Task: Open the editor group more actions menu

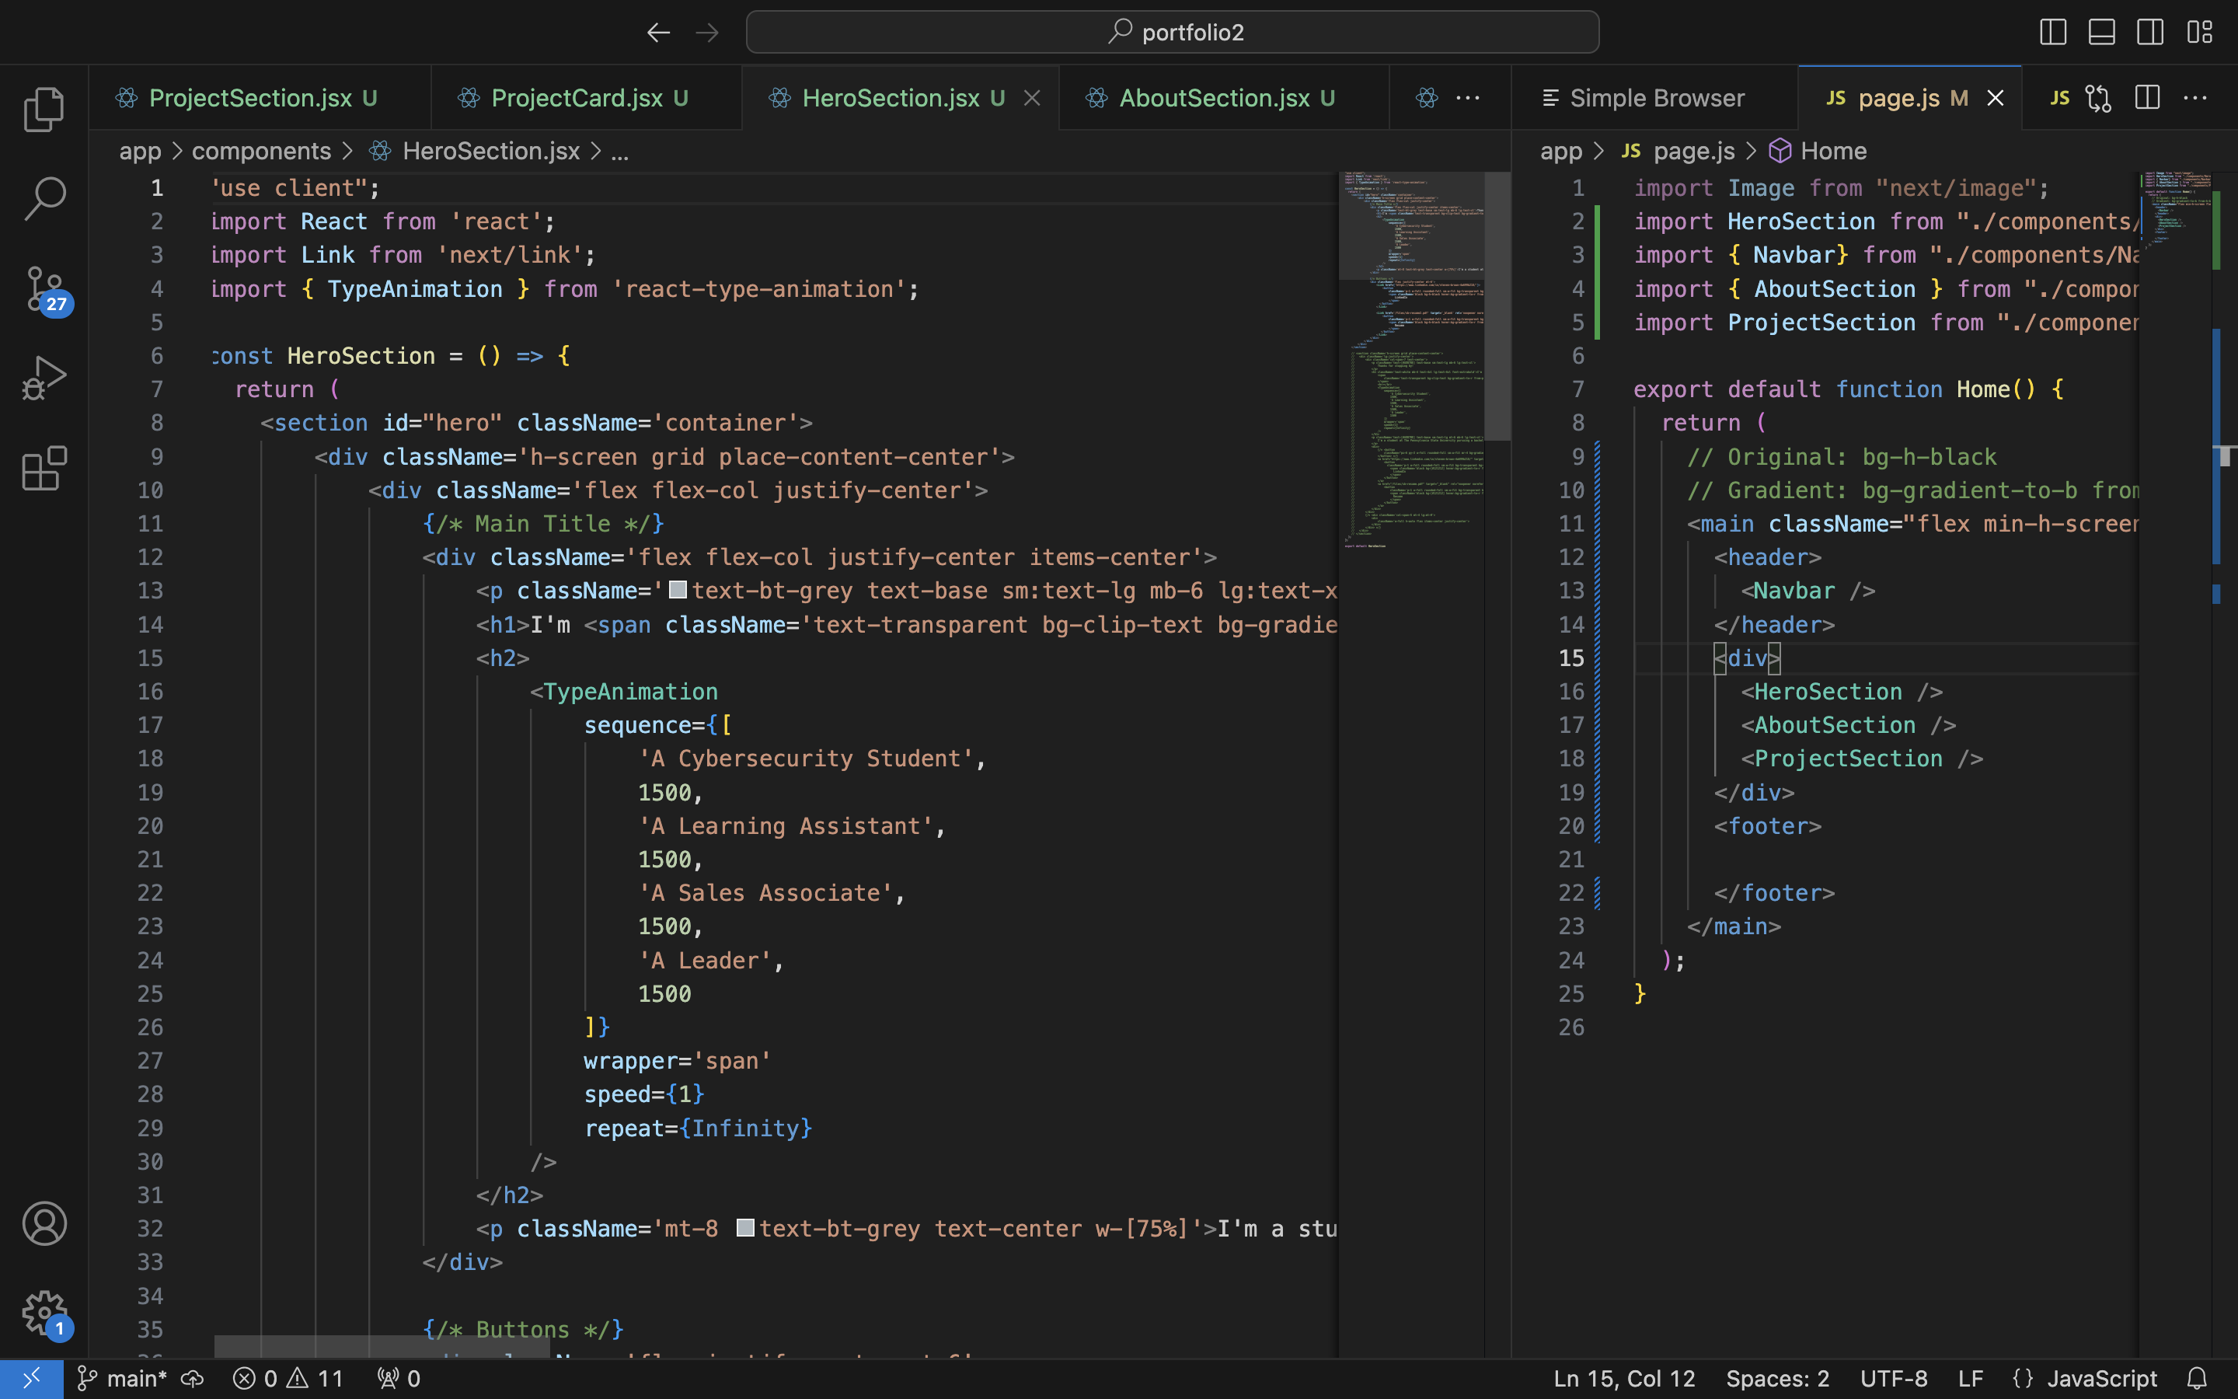Action: [x=2195, y=97]
